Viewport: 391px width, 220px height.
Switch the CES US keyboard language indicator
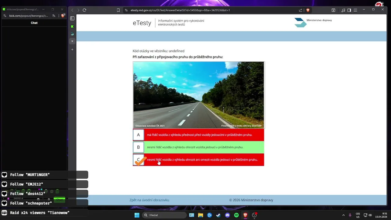point(358,215)
